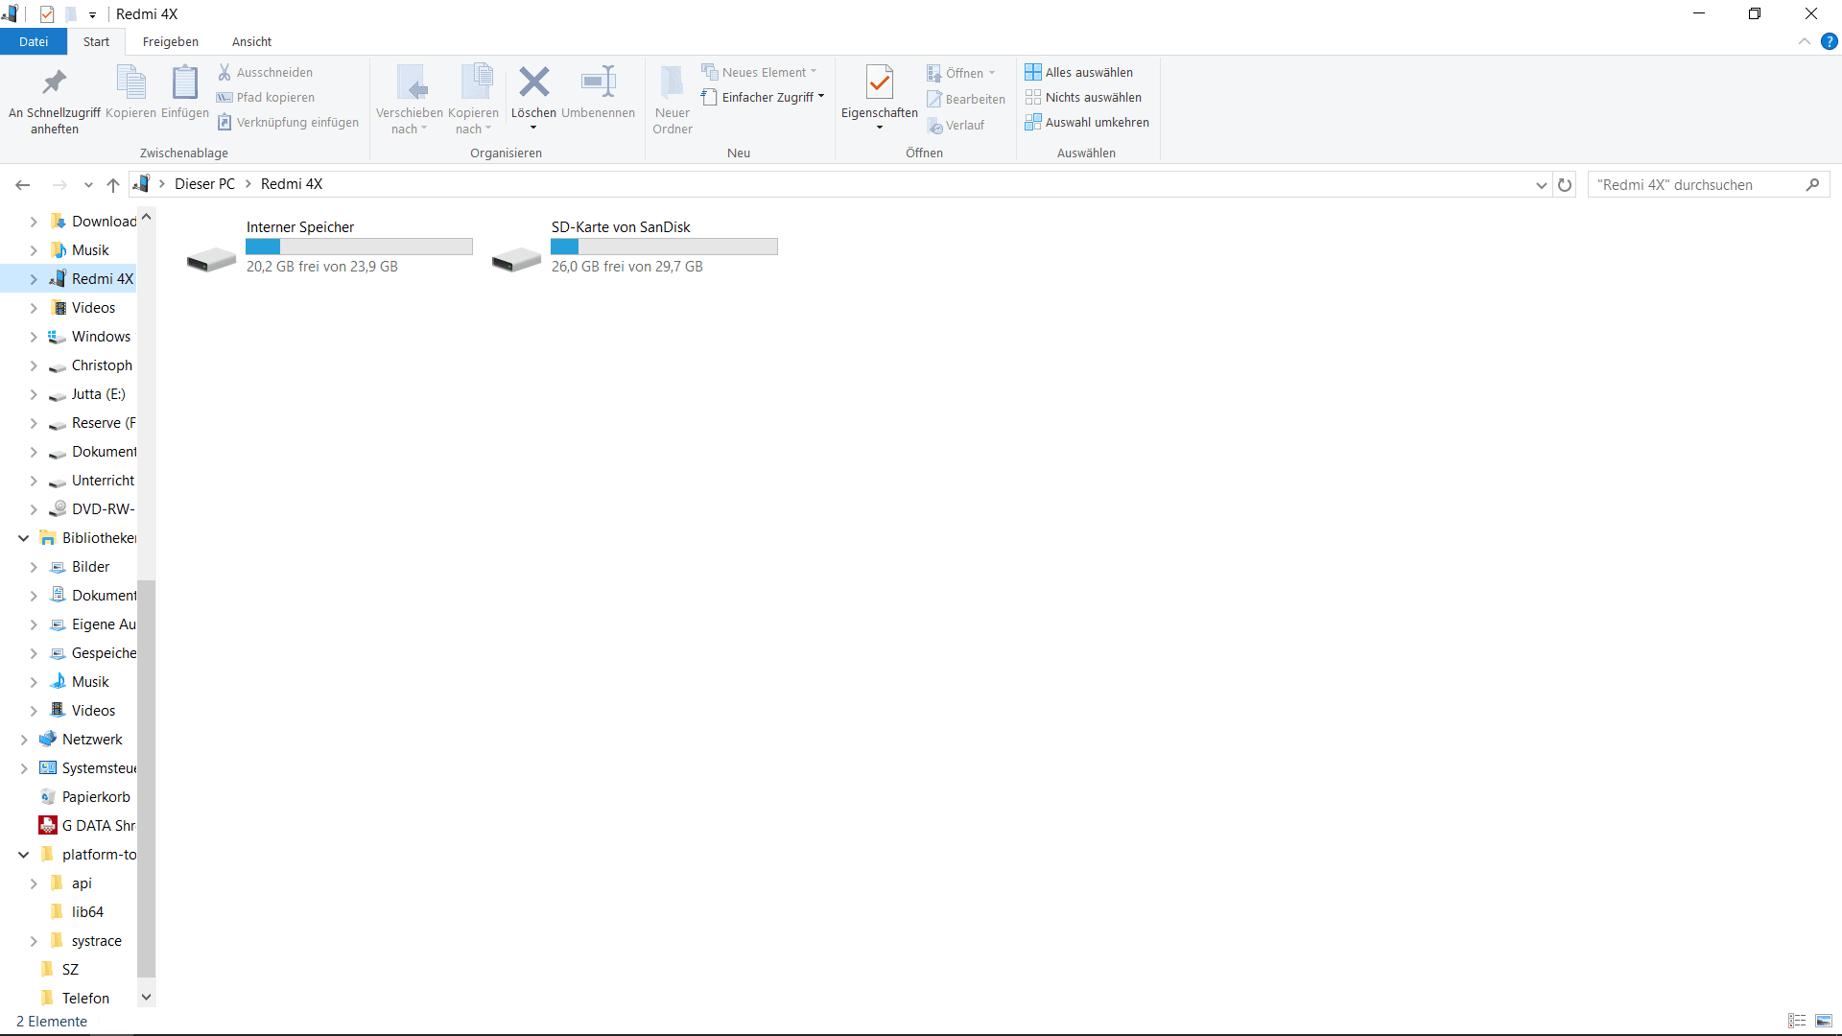
Task: Click Öffnen in ribbon
Action: 960,73
